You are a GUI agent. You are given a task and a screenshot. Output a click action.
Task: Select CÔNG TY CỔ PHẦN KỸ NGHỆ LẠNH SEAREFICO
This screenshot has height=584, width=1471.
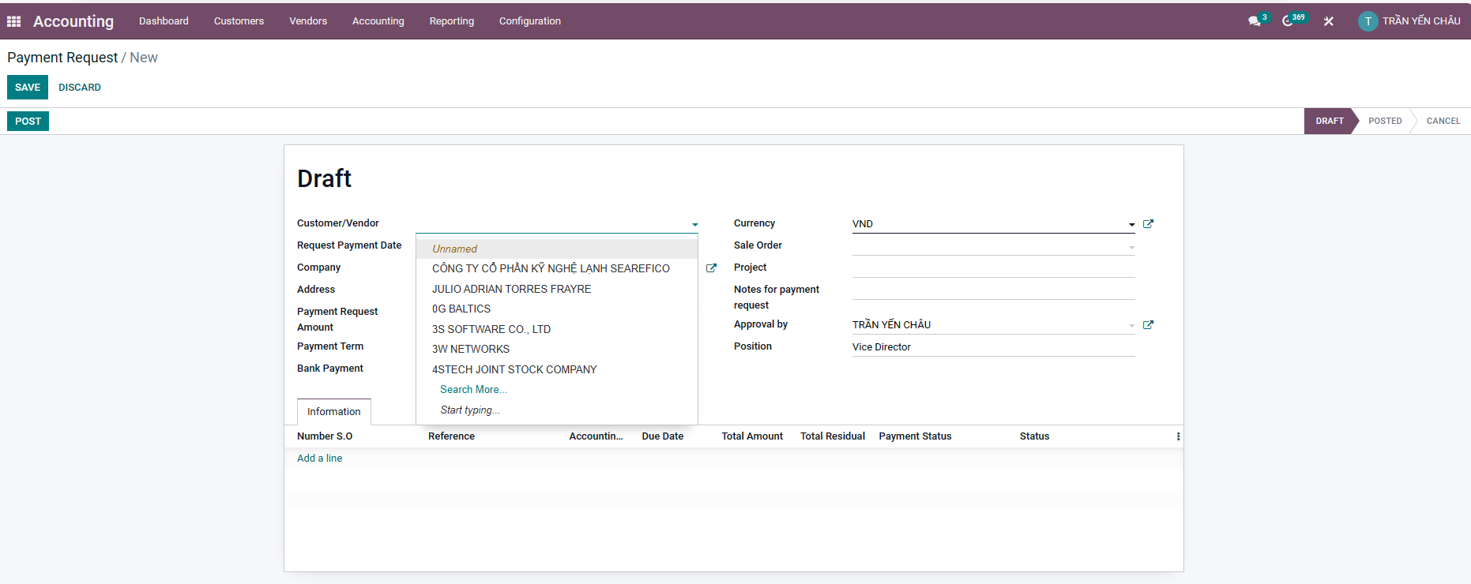pos(557,269)
